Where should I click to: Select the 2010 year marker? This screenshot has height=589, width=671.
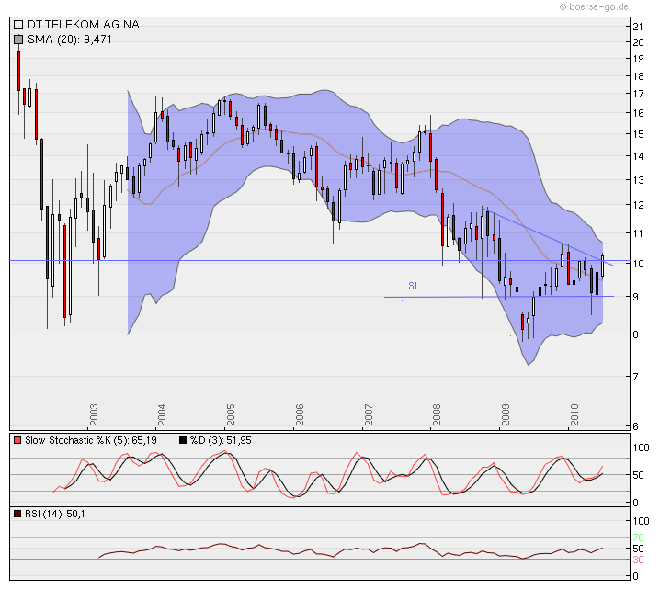[574, 414]
